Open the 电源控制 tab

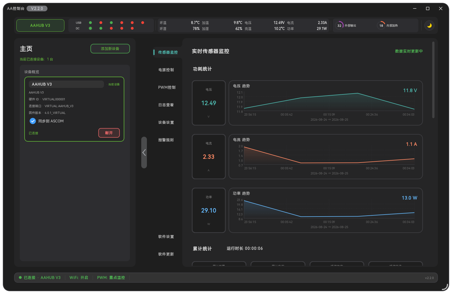click(166, 70)
